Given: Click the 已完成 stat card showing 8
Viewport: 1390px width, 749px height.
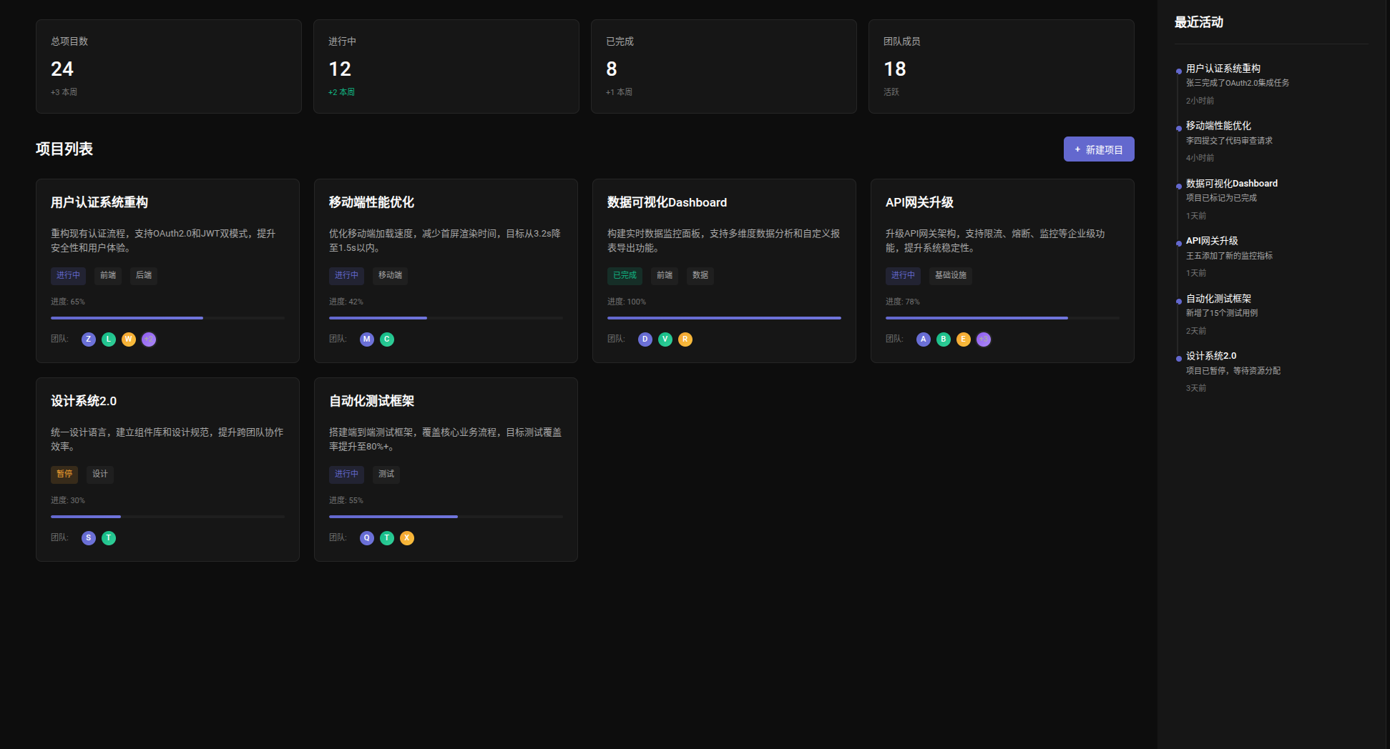Looking at the screenshot, I should pos(724,66).
